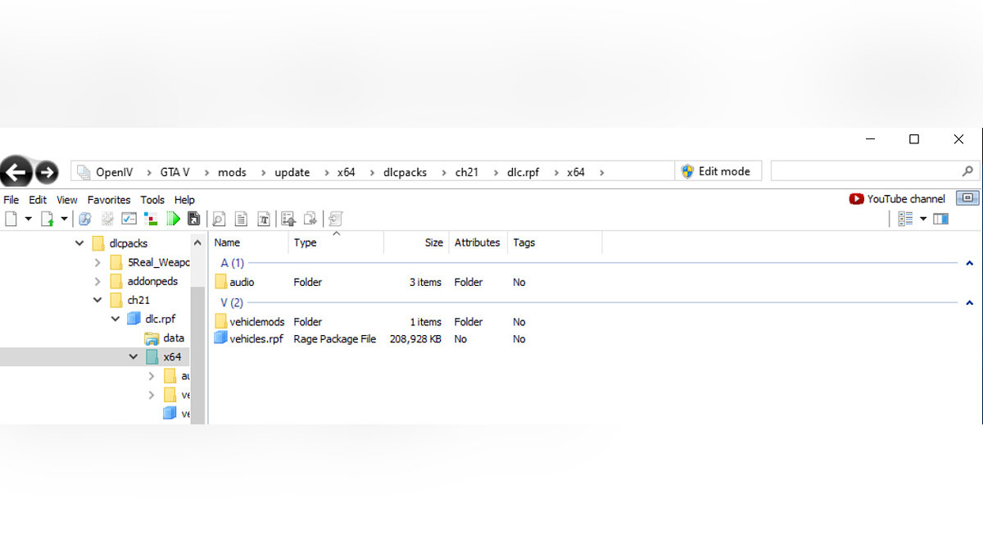Click the checklist options toolbar icon
The height and width of the screenshot is (553, 983).
[x=129, y=219]
